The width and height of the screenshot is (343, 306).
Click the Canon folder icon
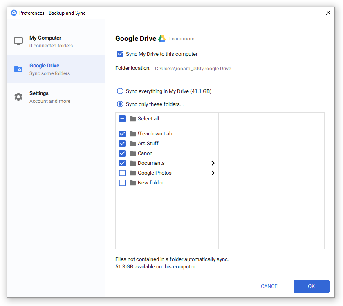[133, 153]
